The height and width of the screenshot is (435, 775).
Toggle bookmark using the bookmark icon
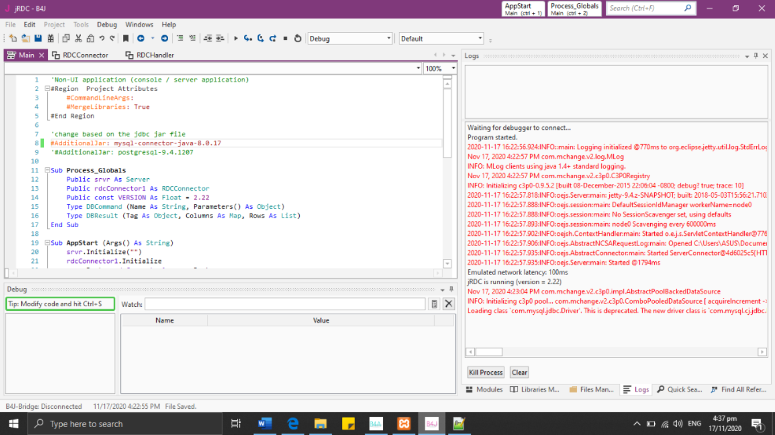[125, 39]
